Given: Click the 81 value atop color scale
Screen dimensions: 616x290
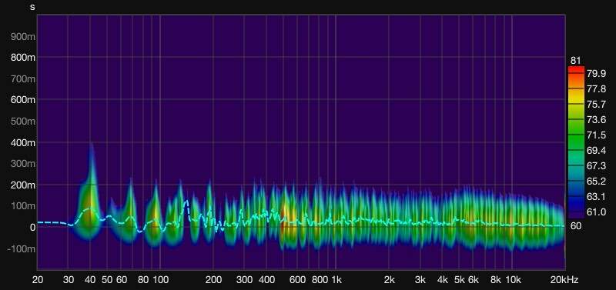Looking at the screenshot, I should 575,61.
